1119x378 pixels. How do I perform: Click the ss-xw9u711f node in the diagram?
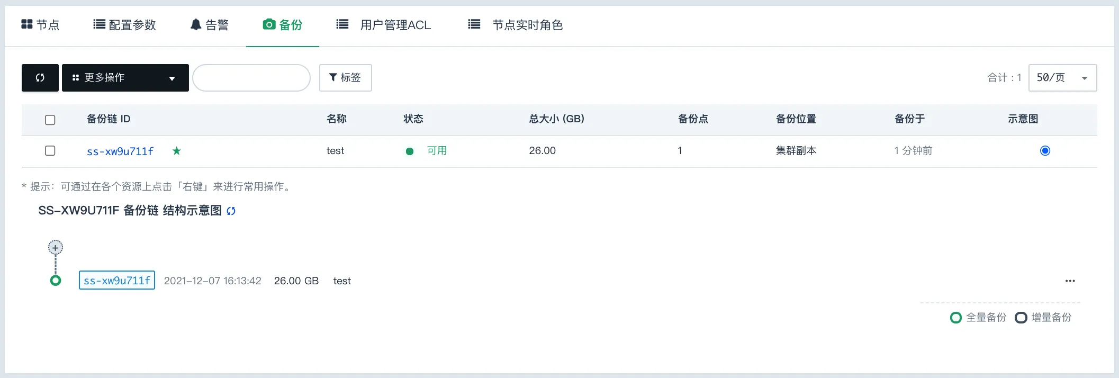[x=116, y=280]
